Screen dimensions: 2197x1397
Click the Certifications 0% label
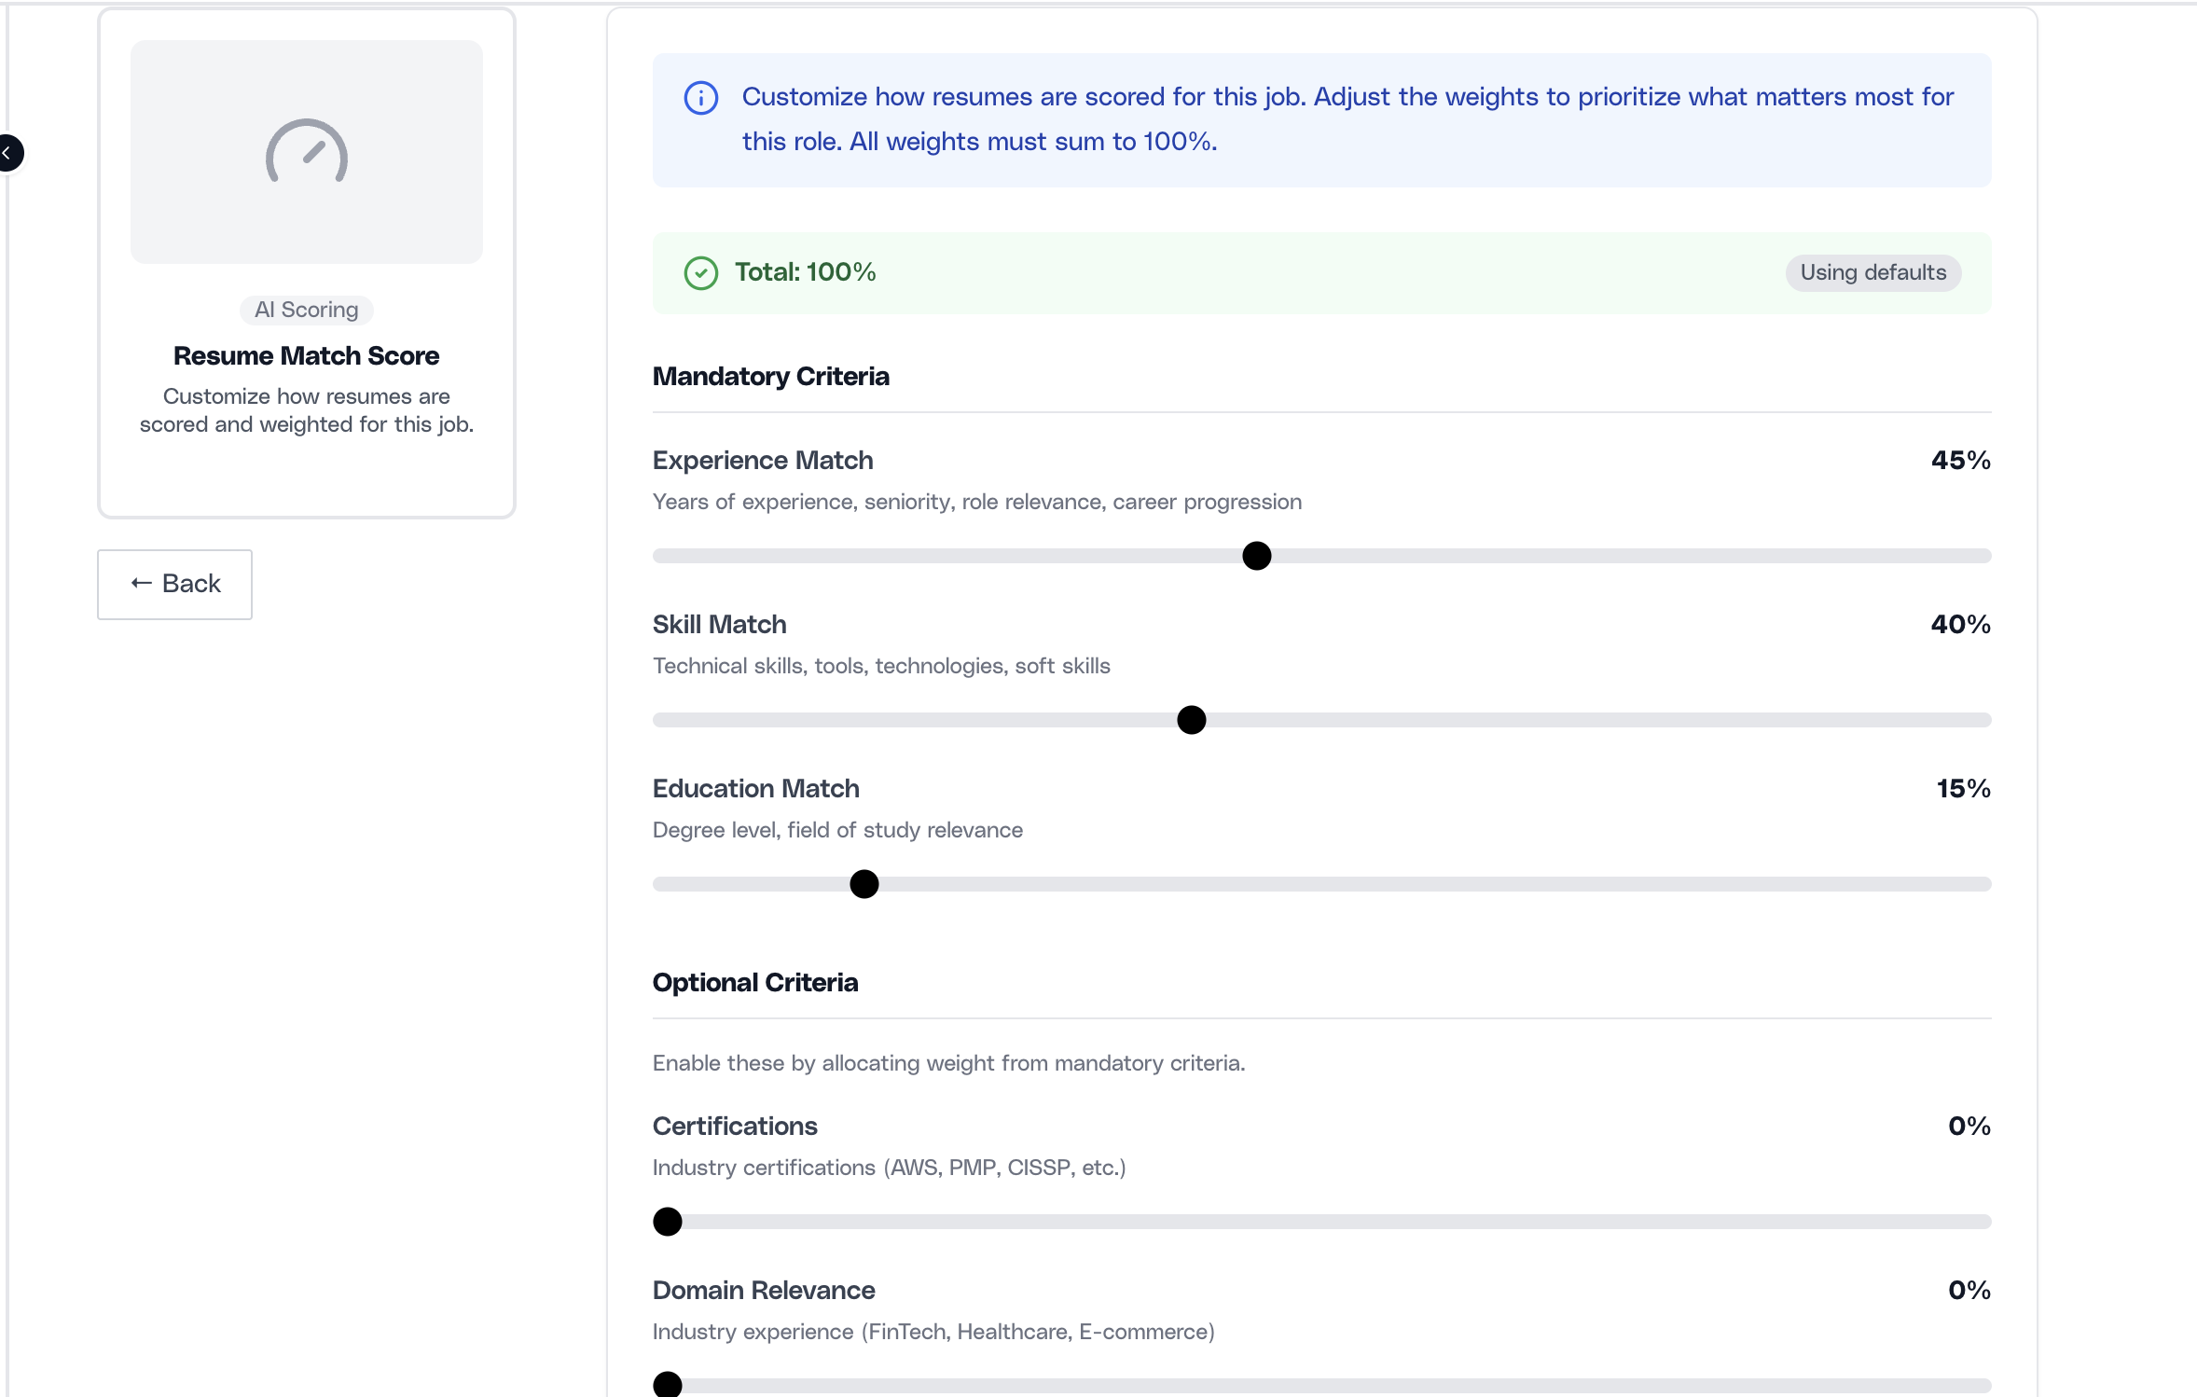click(x=1967, y=1126)
